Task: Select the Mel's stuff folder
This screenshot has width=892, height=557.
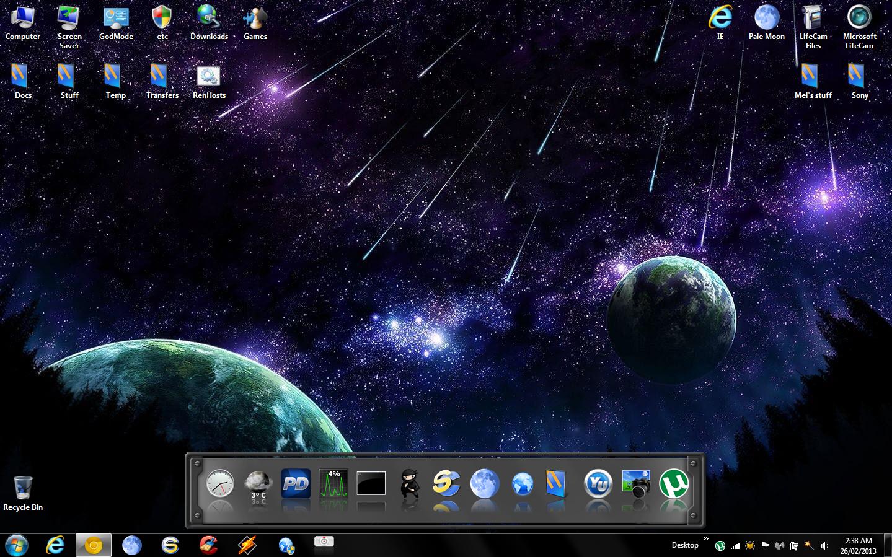Action: pyautogui.click(x=813, y=81)
